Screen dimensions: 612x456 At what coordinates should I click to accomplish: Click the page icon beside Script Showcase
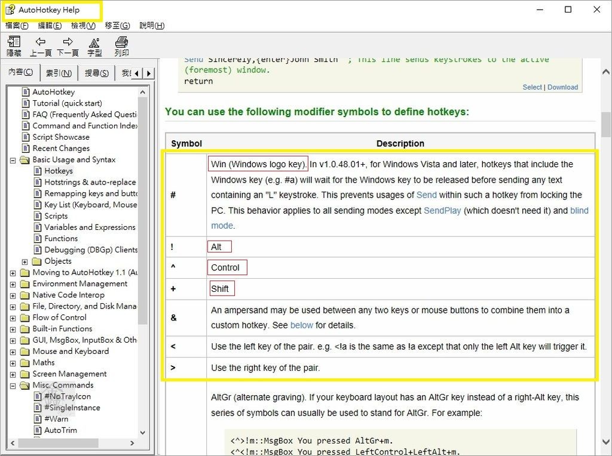click(x=26, y=137)
